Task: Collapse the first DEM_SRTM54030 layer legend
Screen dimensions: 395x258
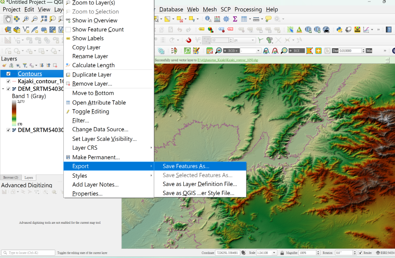Action: point(3,89)
